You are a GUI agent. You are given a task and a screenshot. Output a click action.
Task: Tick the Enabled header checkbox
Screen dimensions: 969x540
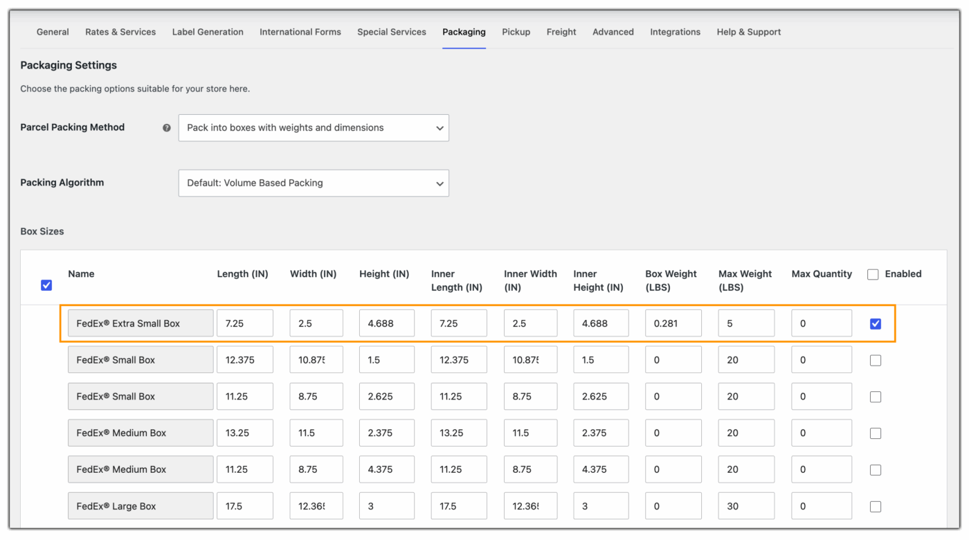(x=873, y=274)
